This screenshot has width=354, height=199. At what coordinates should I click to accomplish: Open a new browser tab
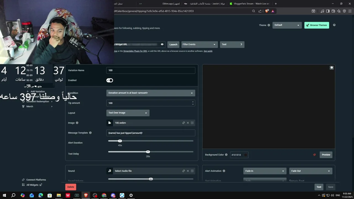click(x=276, y=4)
